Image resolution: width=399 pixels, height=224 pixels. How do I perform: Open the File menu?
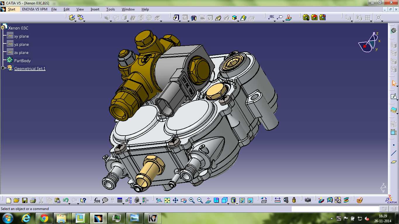(x=54, y=9)
